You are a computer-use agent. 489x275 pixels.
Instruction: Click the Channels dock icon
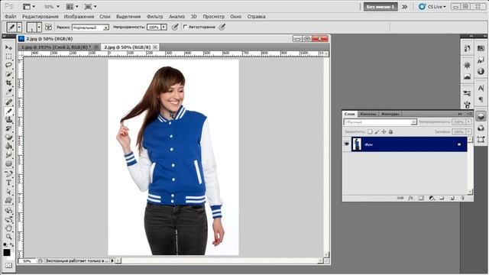[x=481, y=128]
